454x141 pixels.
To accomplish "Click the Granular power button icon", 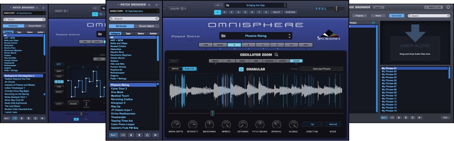I will pyautogui.click(x=241, y=69).
